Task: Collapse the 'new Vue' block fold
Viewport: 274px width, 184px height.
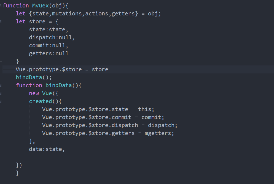Action: (x=1, y=93)
